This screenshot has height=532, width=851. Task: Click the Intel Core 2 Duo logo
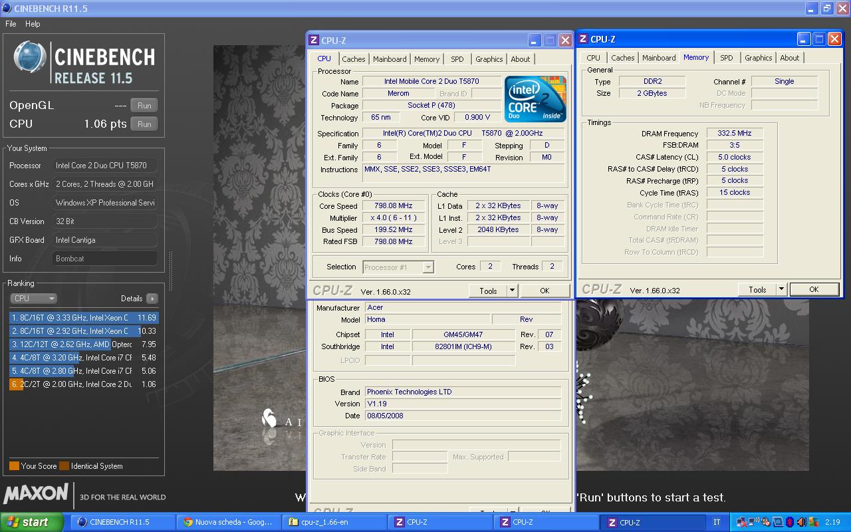(x=535, y=99)
